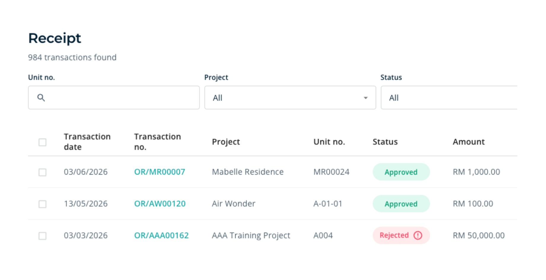Toggle the select-all checkbox in table header
Image resolution: width=546 pixels, height=280 pixels.
42,142
